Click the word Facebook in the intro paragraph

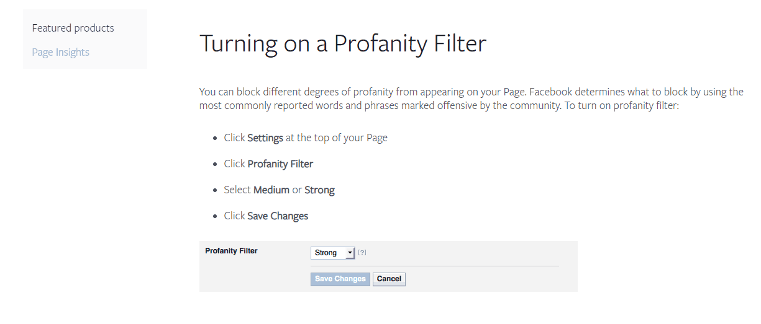click(x=551, y=92)
